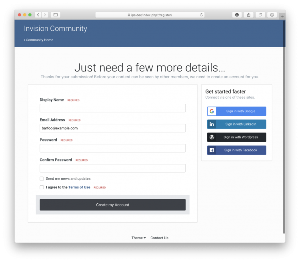Click the WordPress logo icon
This screenshot has height=262, width=300.
(x=212, y=137)
